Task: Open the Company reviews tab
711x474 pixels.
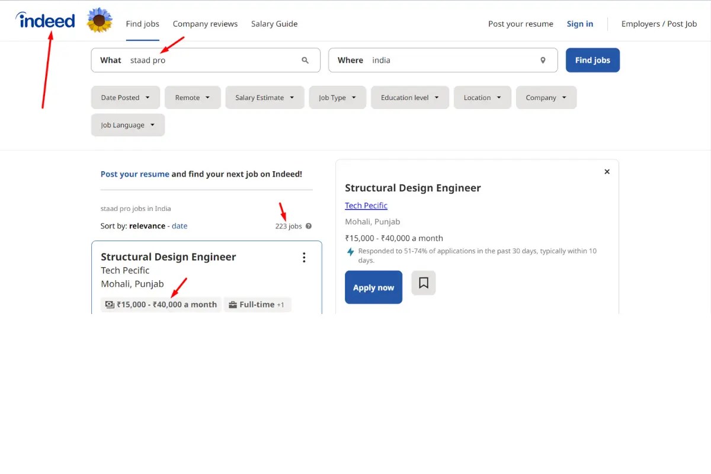Action: (205, 24)
